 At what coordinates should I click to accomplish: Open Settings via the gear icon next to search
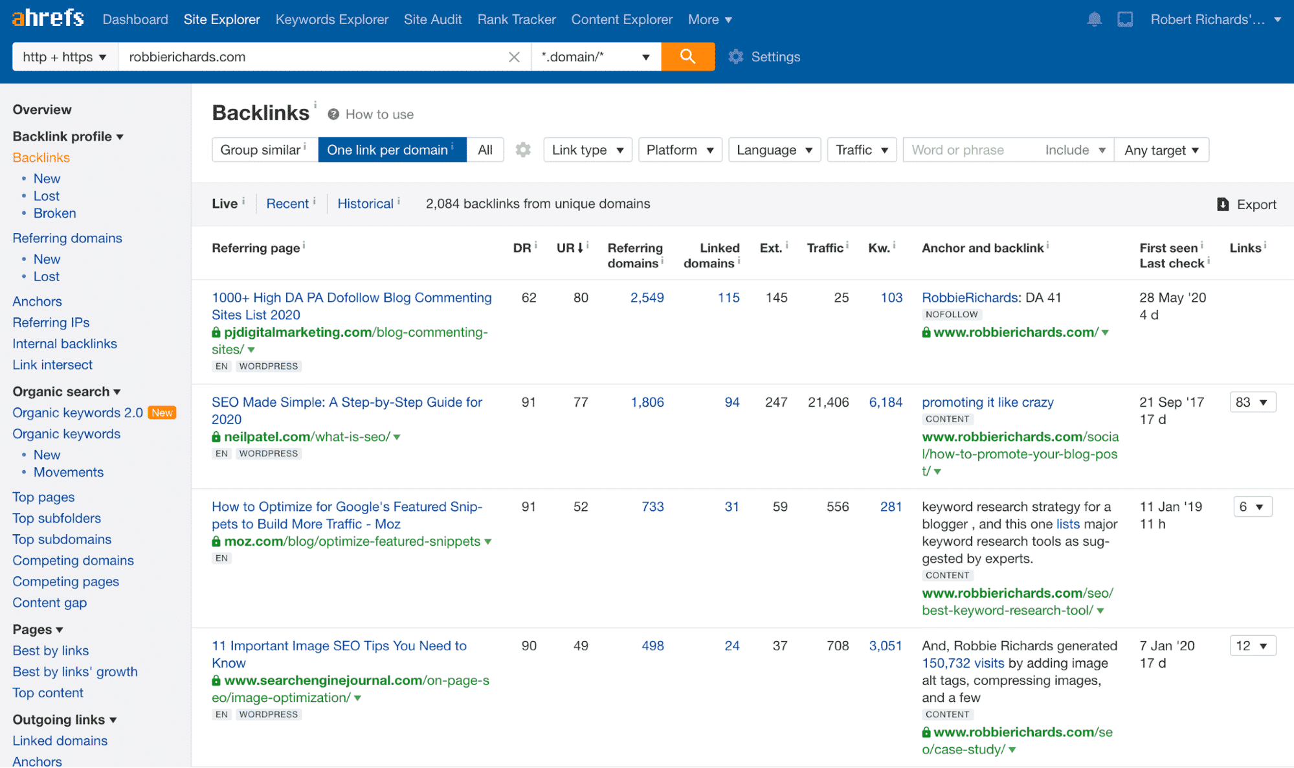(736, 57)
